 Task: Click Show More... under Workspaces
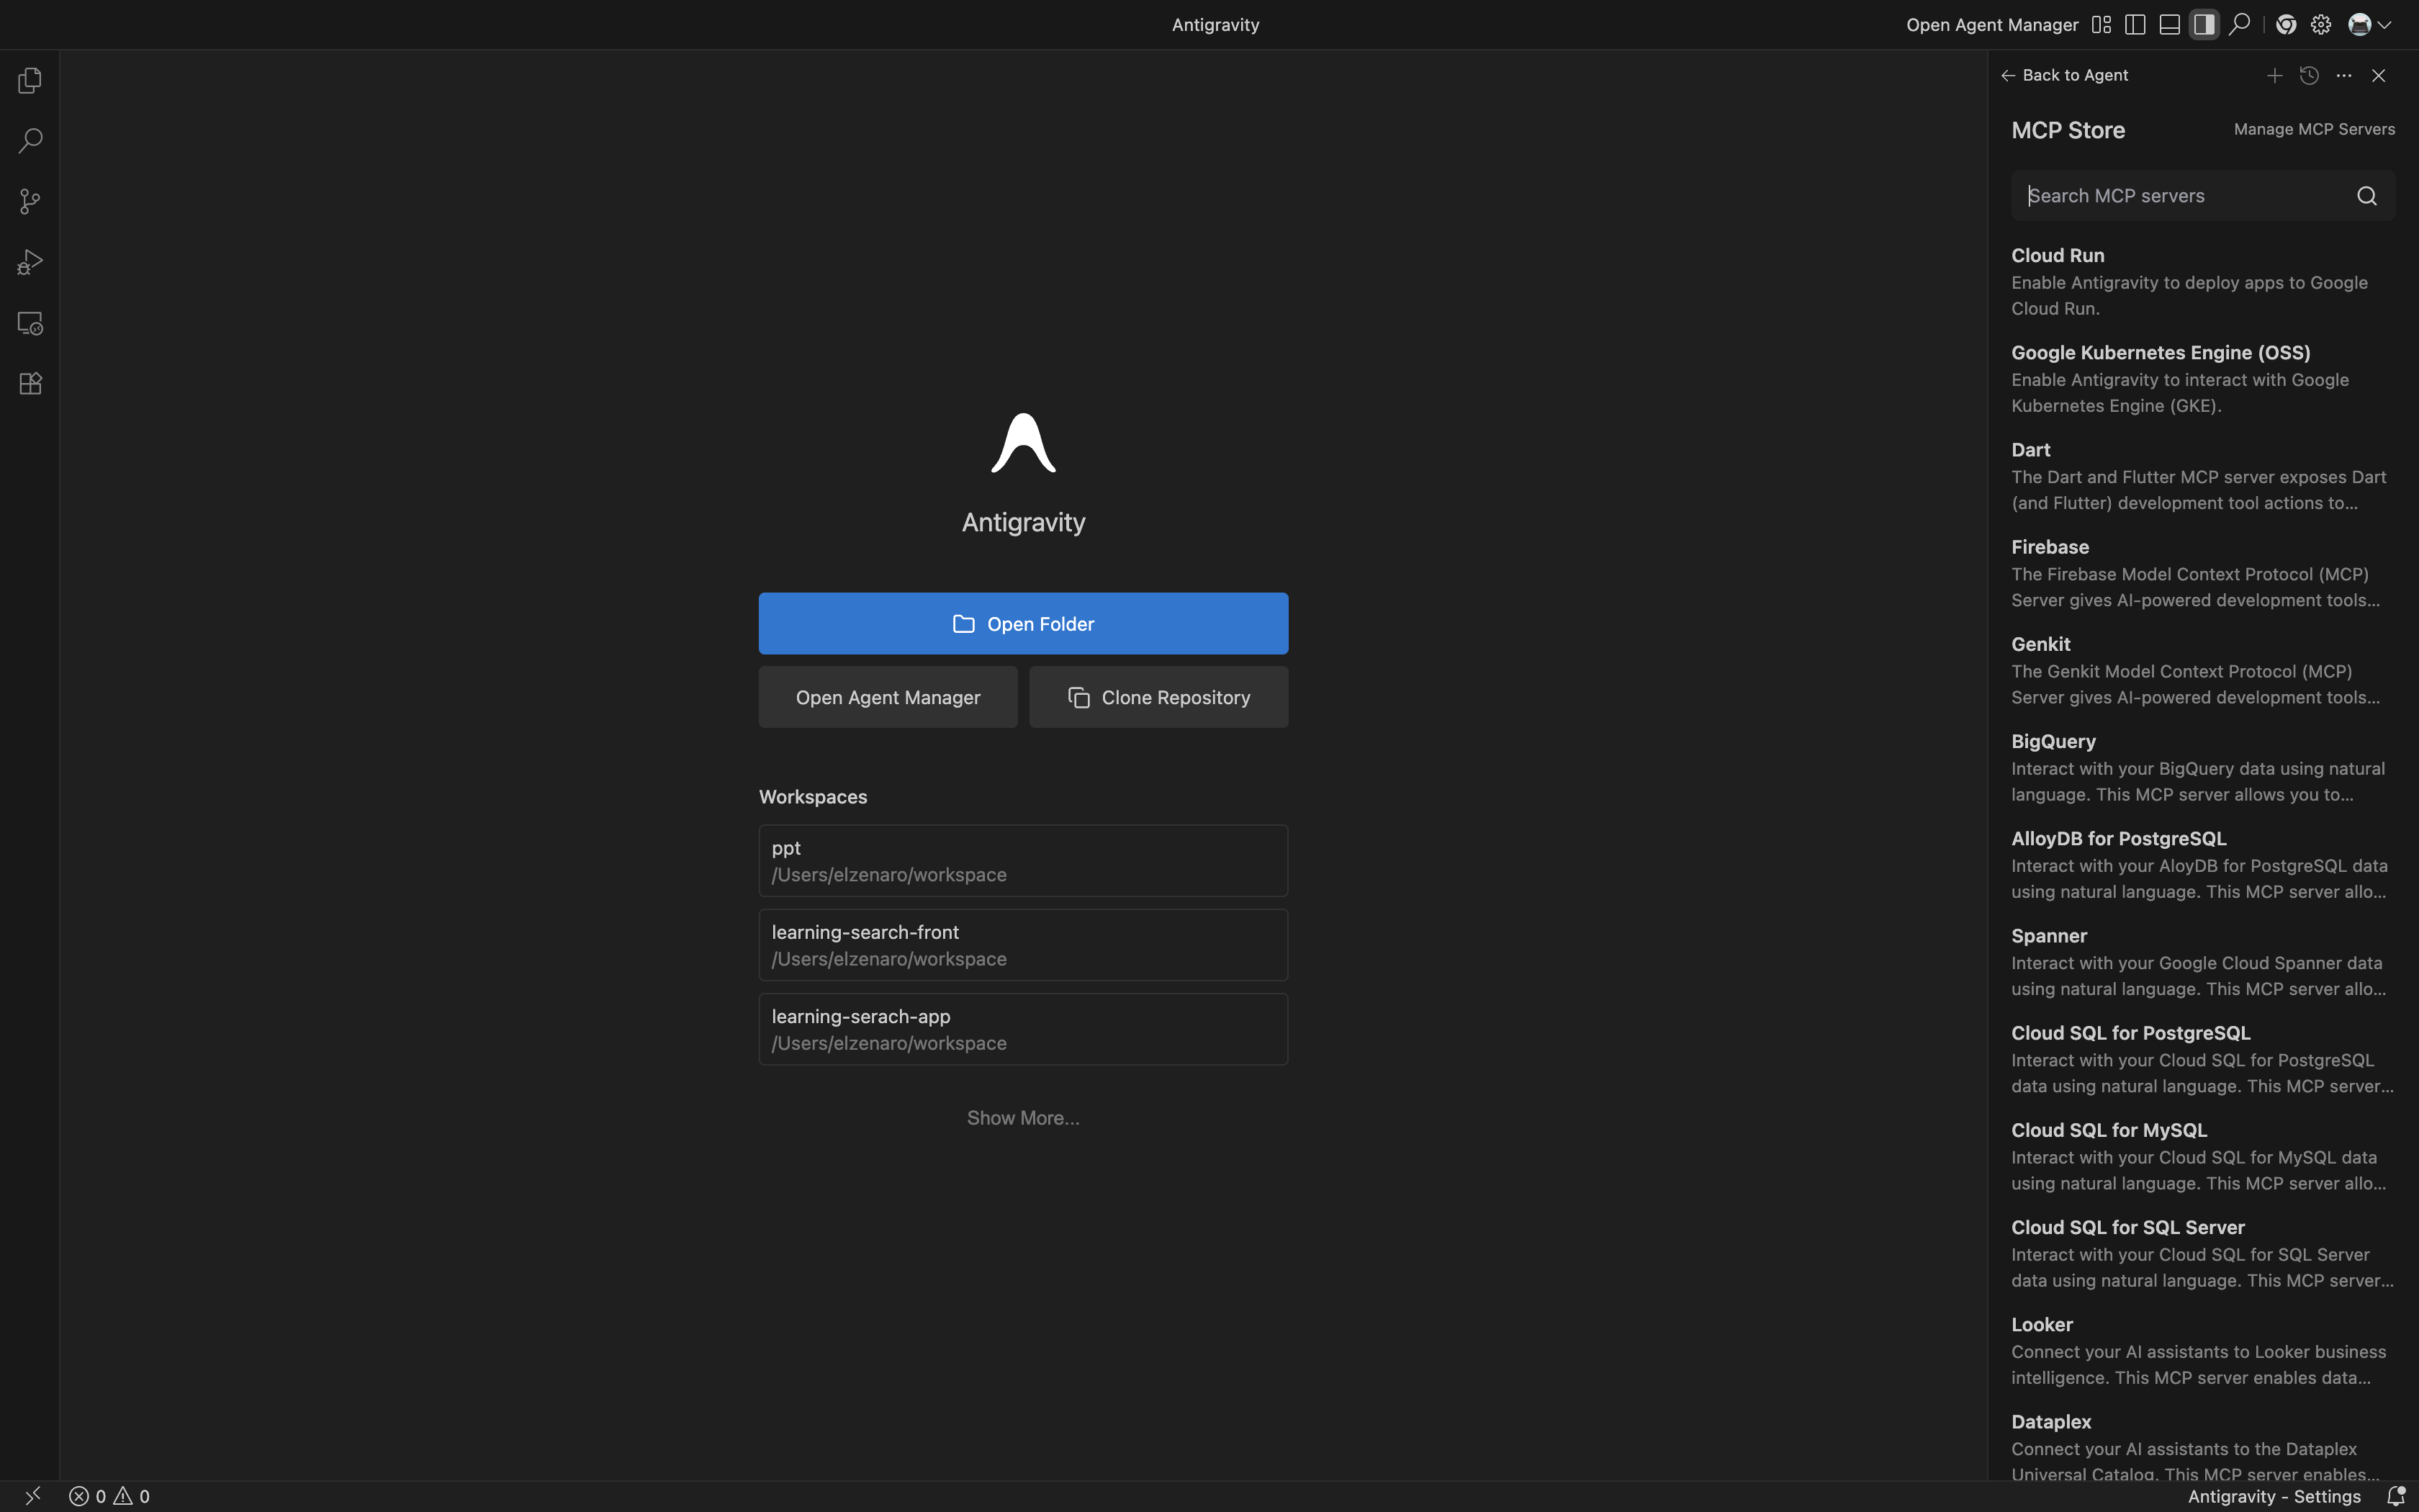[1022, 1118]
